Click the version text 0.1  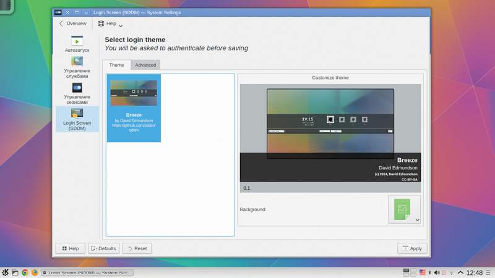coord(246,188)
